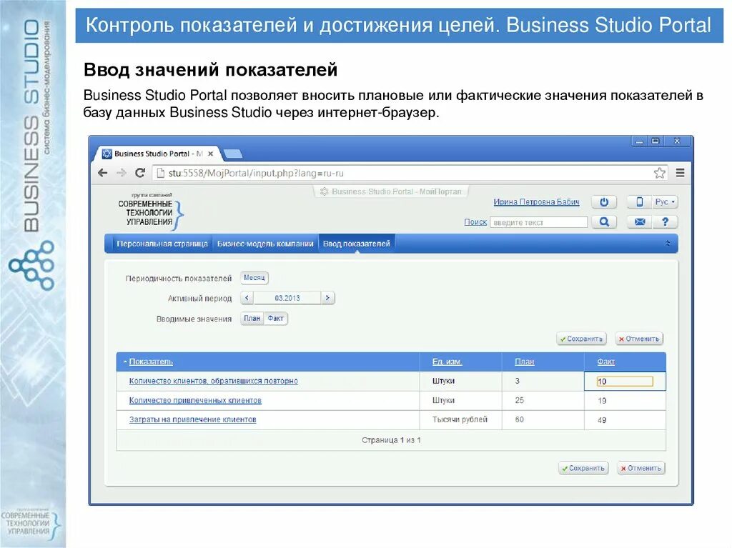Click the Поиск link
The image size is (732, 548).
point(475,222)
